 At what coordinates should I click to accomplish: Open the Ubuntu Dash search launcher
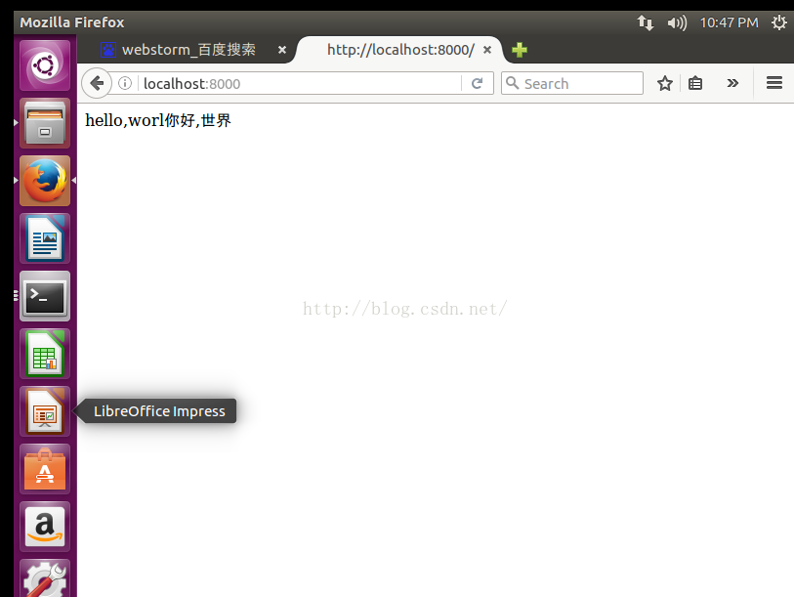pyautogui.click(x=45, y=65)
